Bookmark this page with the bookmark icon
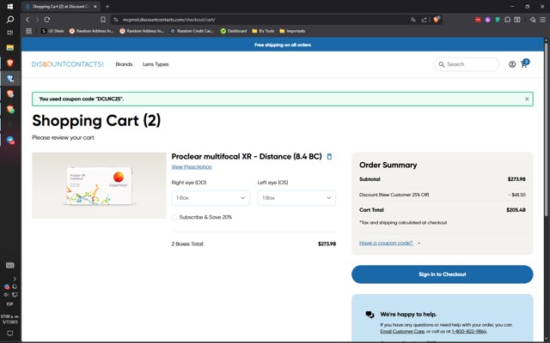Screen dimensions: 550x343 point(103,20)
